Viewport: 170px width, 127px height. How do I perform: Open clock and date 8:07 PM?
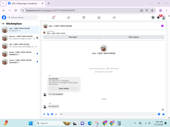point(158,123)
